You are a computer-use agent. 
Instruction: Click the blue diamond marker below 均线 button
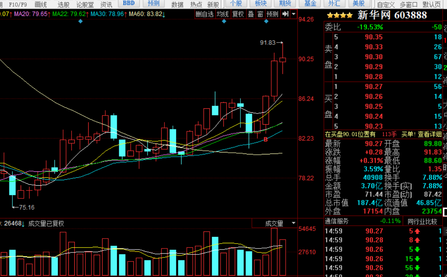coord(224,21)
